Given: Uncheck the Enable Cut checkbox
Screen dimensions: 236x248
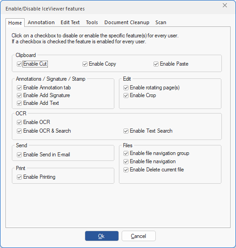Looking at the screenshot, I should coord(19,64).
